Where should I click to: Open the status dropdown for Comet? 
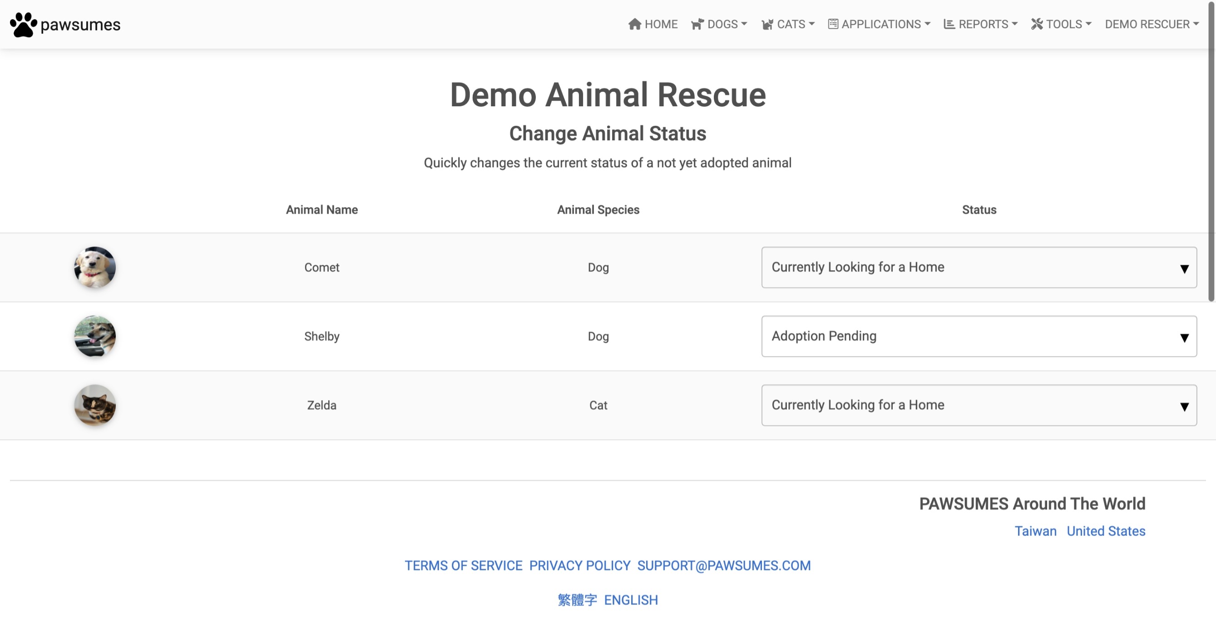coord(979,267)
